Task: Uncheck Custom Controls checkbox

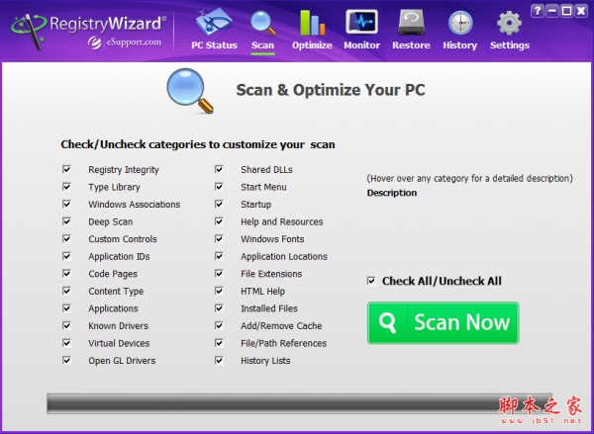Action: pyautogui.click(x=67, y=239)
